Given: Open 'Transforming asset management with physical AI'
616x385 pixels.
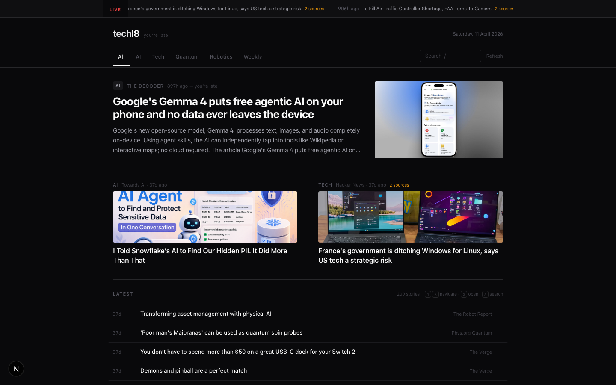Looking at the screenshot, I should [x=206, y=314].
